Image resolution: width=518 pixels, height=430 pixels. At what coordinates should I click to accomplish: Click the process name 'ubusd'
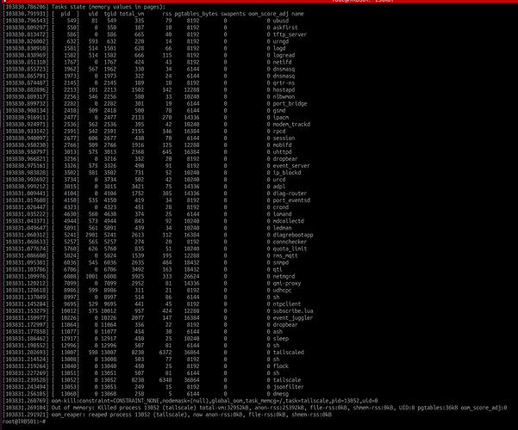click(x=281, y=21)
